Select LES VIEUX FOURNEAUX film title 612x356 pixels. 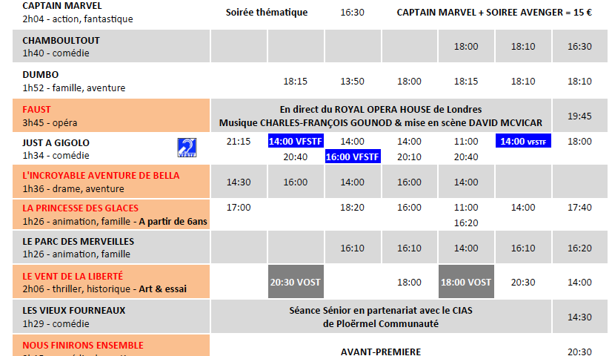click(74, 310)
